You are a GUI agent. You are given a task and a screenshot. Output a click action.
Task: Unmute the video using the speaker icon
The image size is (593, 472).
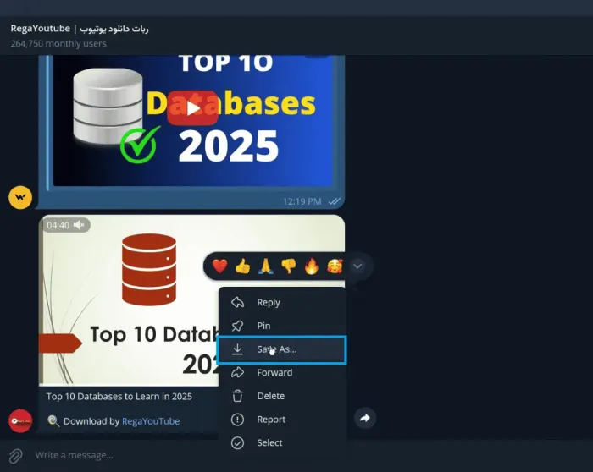click(x=79, y=225)
